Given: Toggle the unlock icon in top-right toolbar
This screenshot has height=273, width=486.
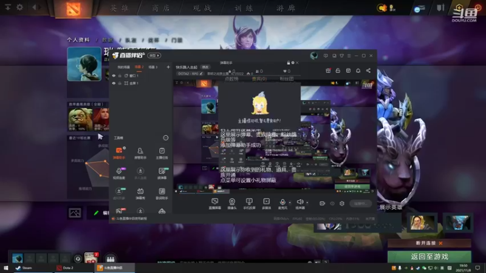Looking at the screenshot, I should tap(338, 70).
